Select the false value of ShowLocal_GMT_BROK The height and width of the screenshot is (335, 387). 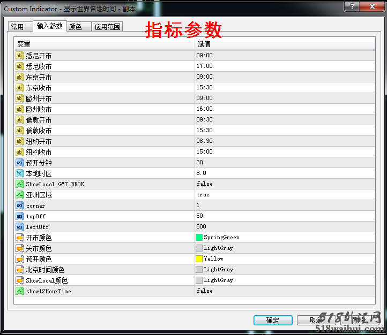tap(205, 184)
